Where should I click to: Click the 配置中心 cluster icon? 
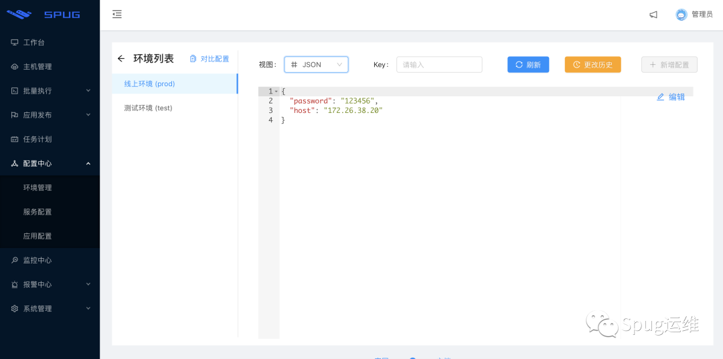[x=15, y=163]
